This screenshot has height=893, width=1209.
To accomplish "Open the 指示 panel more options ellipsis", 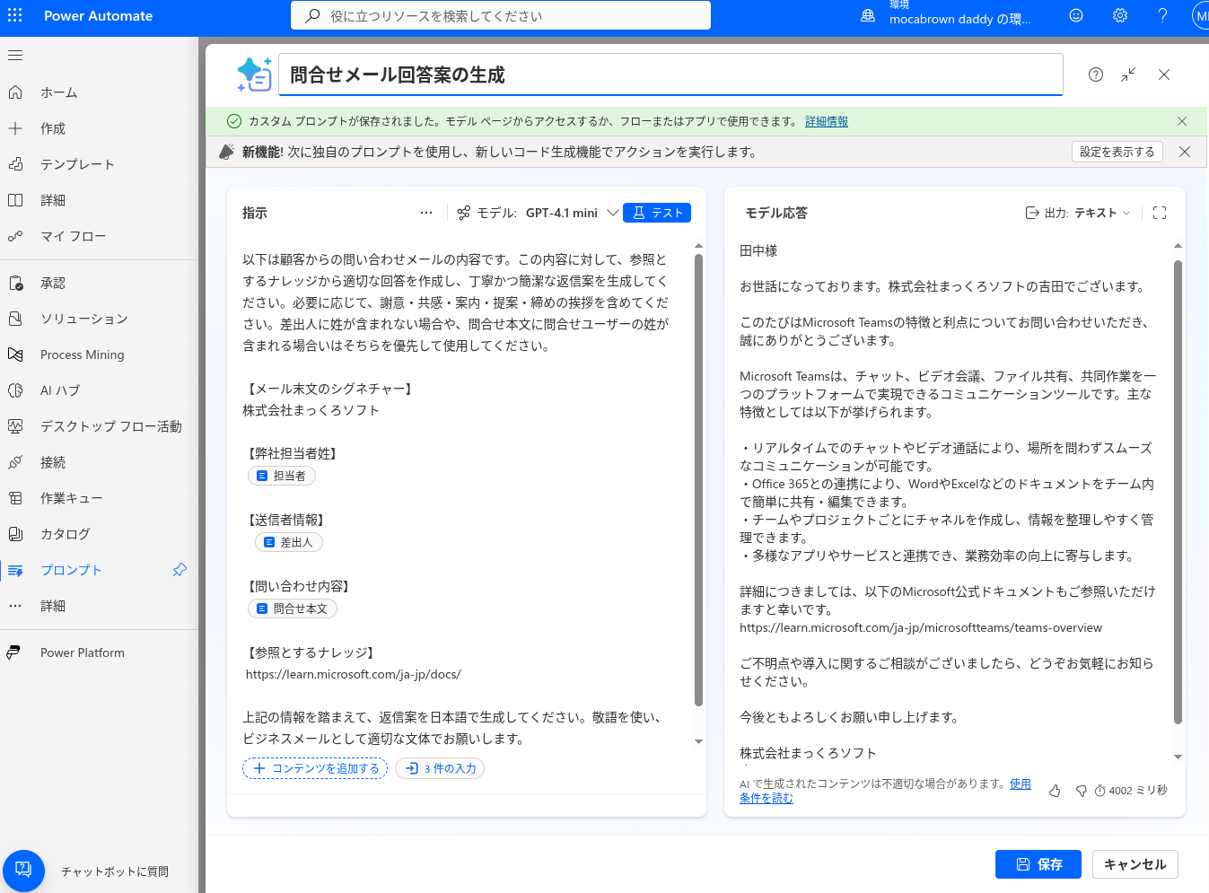I will [x=426, y=213].
